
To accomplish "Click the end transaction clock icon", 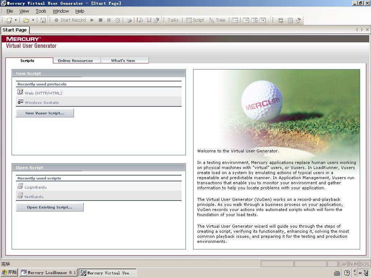I will [x=148, y=20].
